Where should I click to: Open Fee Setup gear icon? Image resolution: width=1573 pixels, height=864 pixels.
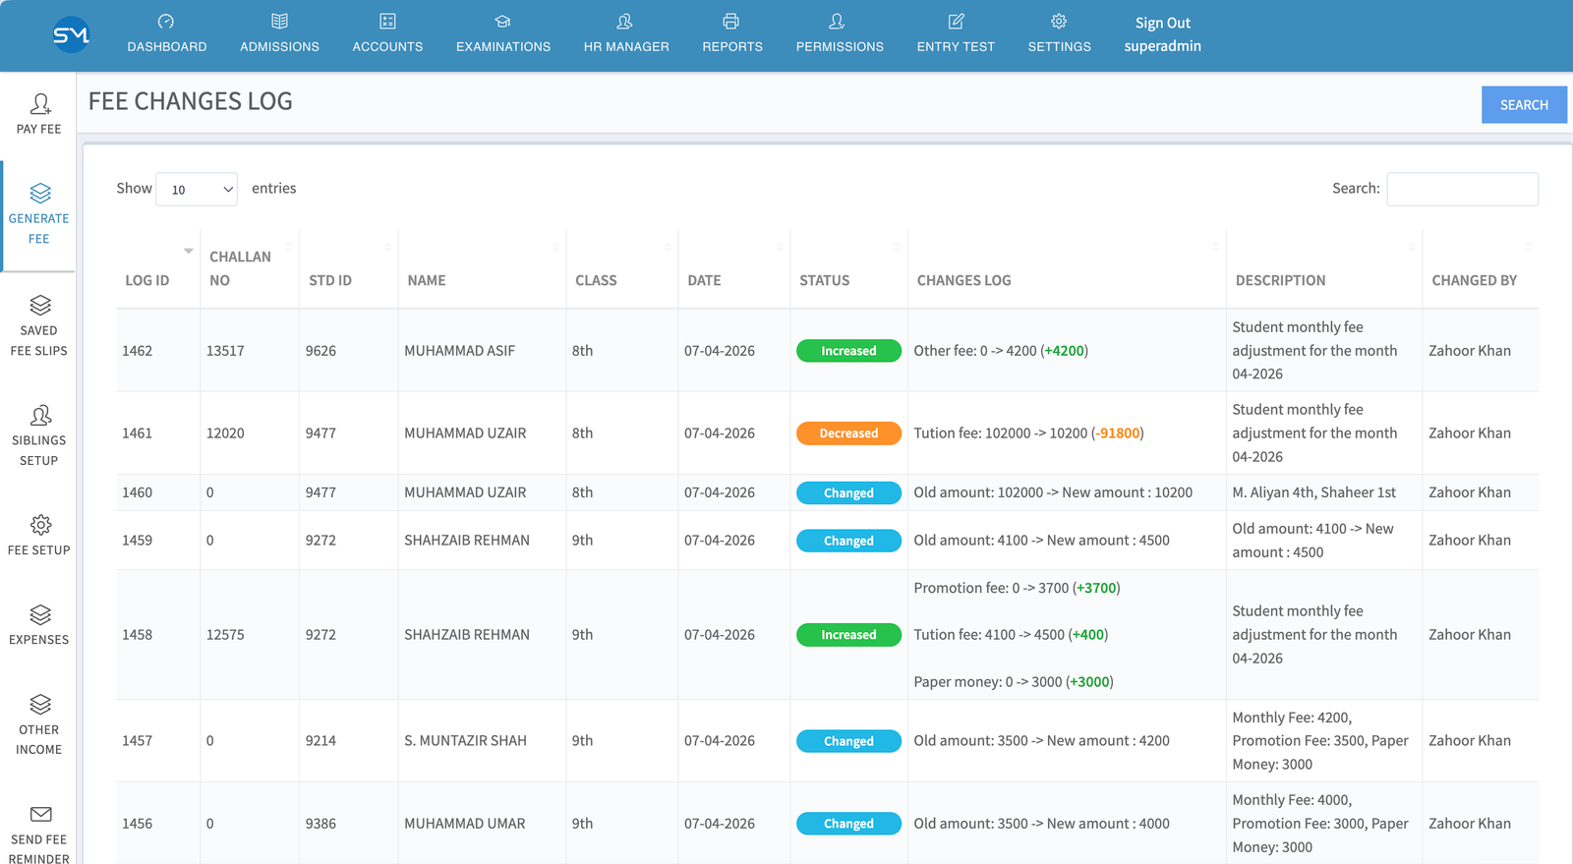pyautogui.click(x=39, y=525)
